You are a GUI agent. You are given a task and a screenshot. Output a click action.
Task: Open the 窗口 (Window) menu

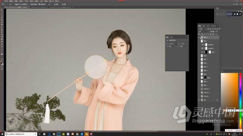pyautogui.click(x=52, y=1)
